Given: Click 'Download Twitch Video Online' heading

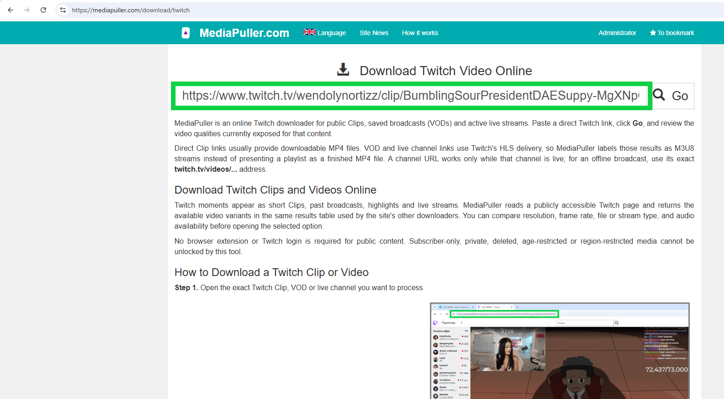Looking at the screenshot, I should pyautogui.click(x=446, y=71).
